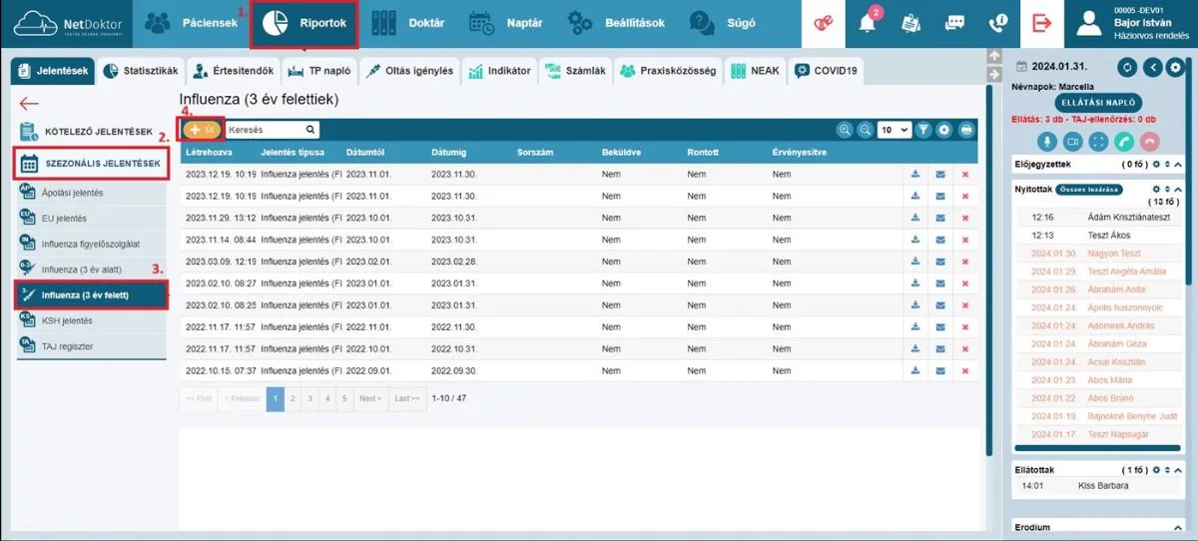
Task: Collapse the Előjegyzettek section chevron
Action: pos(1178,164)
